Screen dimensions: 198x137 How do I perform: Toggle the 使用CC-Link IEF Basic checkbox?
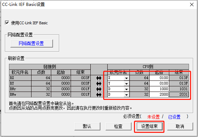tap(7, 23)
